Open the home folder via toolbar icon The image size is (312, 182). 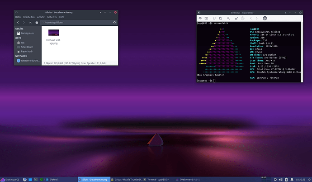coord(36,22)
